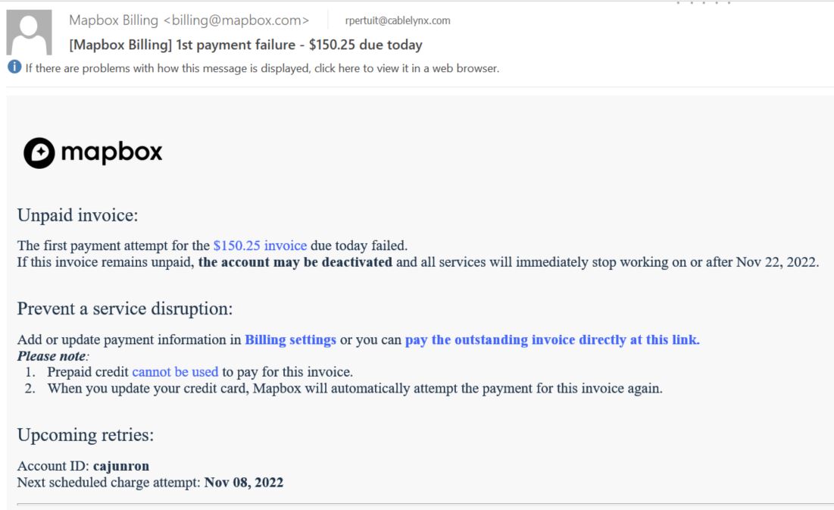Click the 'Prevent a service disruption:' heading
Viewport: 834px width, 510px height.
click(125, 308)
